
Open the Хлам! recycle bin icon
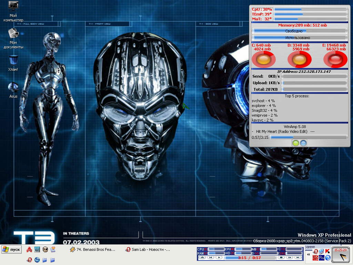coord(13,63)
